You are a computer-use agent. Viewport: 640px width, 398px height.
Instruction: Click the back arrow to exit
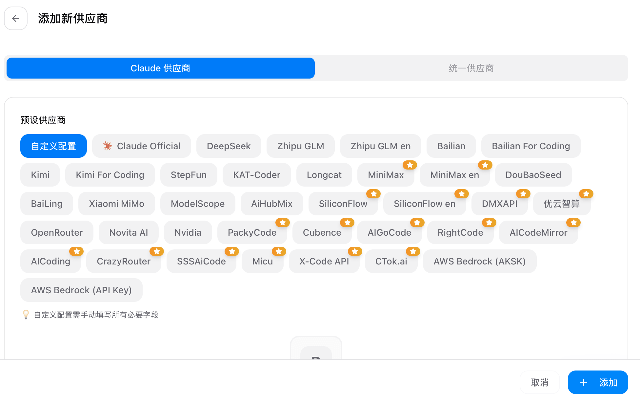click(15, 18)
